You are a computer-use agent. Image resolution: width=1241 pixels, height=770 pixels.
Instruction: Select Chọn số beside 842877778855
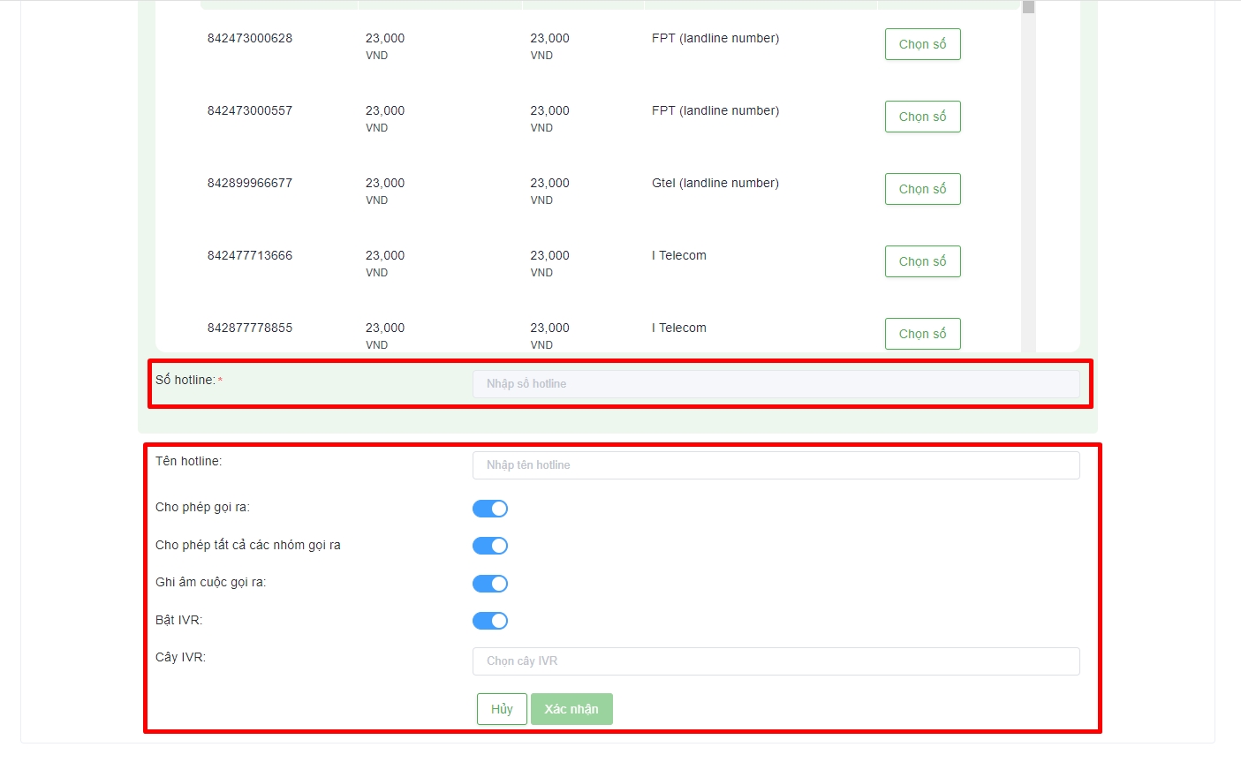pos(922,334)
